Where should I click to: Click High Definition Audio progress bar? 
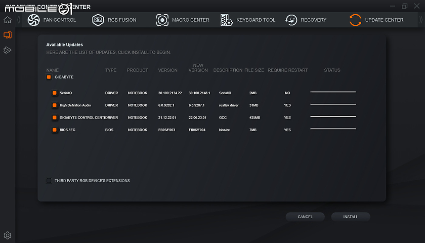click(x=333, y=104)
